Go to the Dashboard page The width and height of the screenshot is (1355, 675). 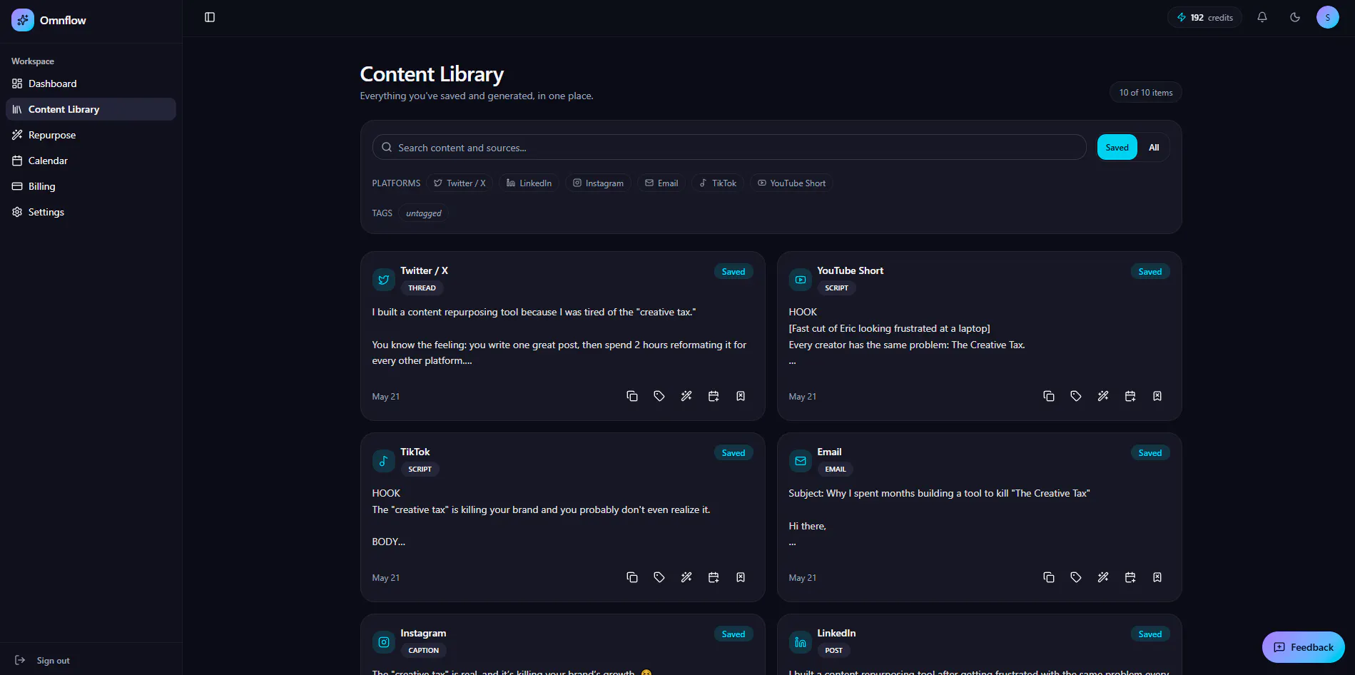point(91,83)
